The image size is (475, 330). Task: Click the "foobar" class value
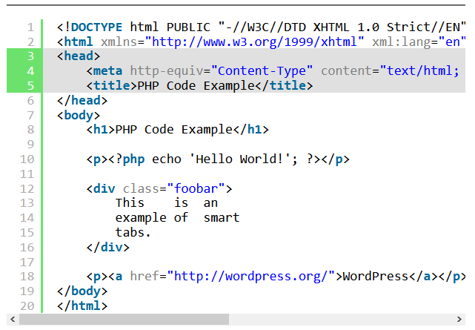coord(196,189)
